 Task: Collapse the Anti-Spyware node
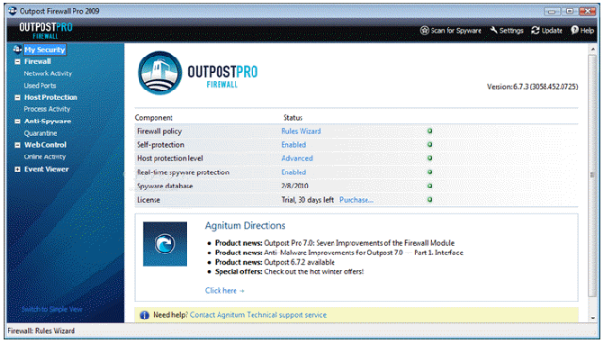(x=17, y=122)
